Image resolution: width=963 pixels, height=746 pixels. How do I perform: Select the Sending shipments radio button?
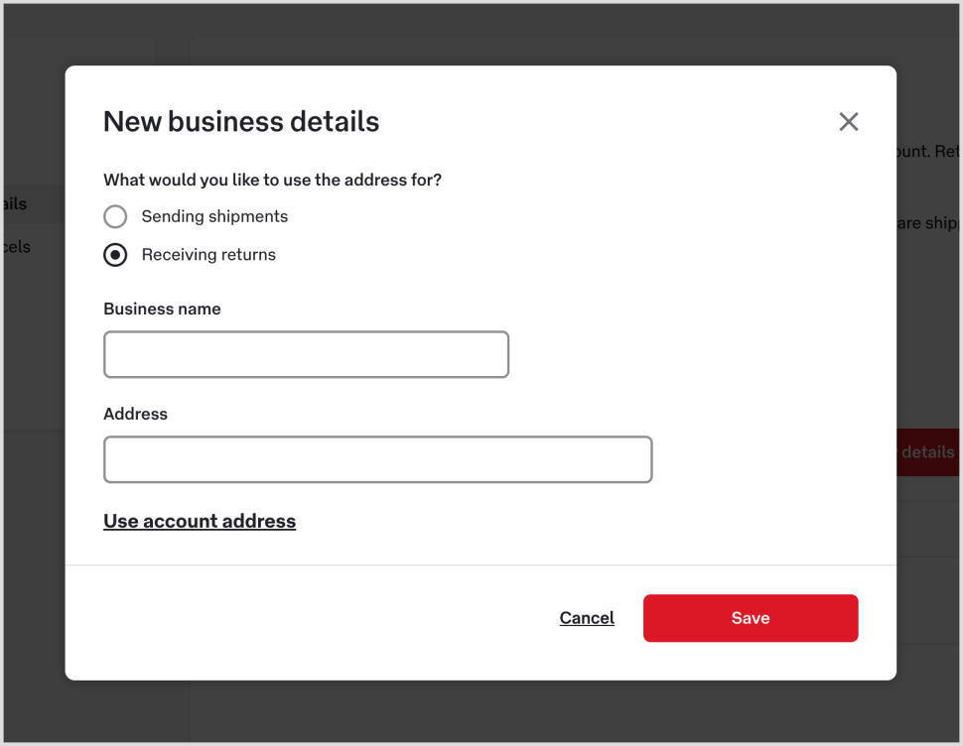tap(116, 216)
